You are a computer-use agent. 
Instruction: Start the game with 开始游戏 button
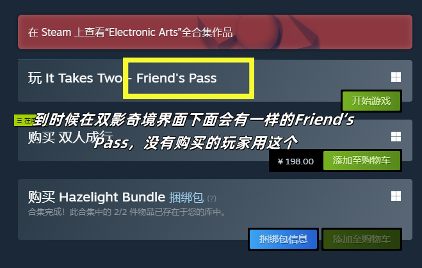coord(371,101)
